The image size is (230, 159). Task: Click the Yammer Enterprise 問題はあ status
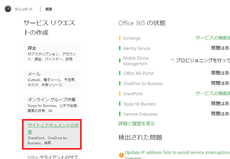[220, 113]
